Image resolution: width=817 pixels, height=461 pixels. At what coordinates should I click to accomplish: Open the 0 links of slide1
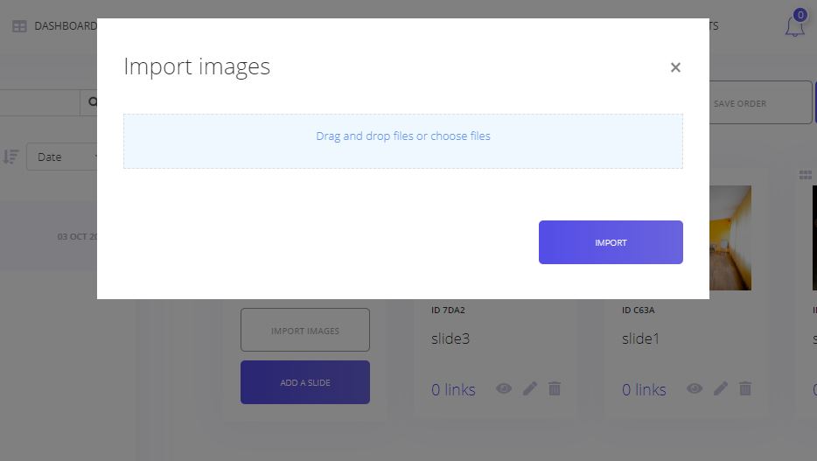tap(644, 389)
